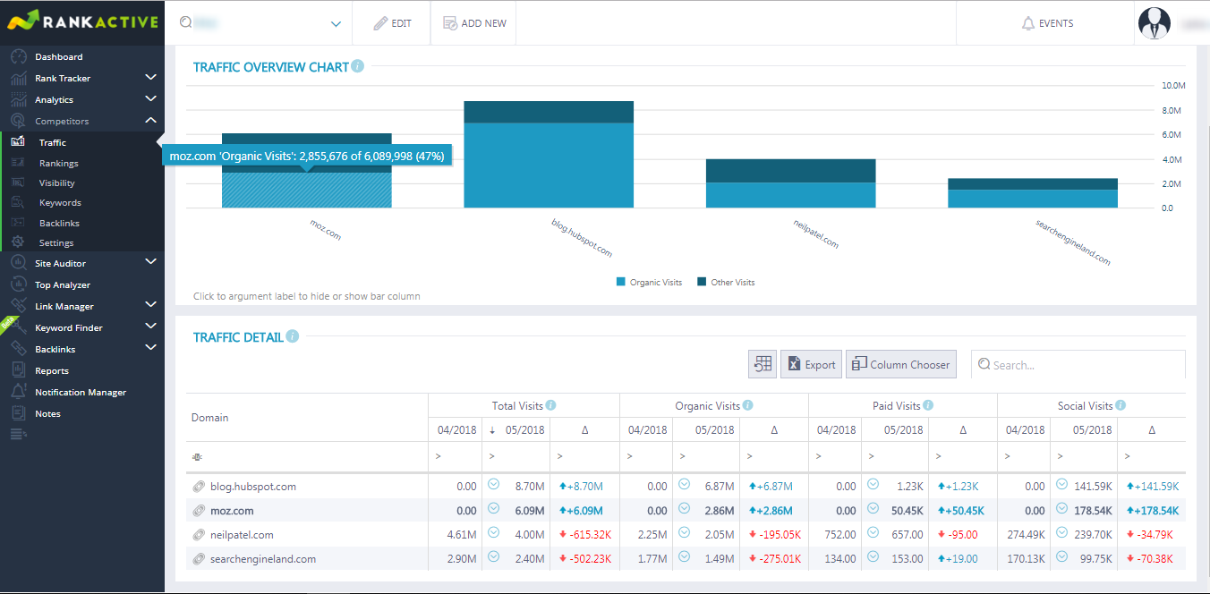
Task: Sort by Total Visits 05/2018 column
Action: 516,429
